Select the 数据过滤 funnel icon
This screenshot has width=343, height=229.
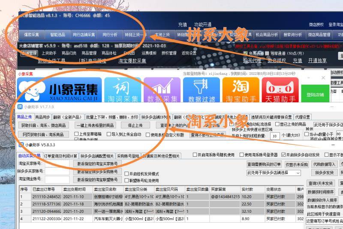click(x=202, y=90)
